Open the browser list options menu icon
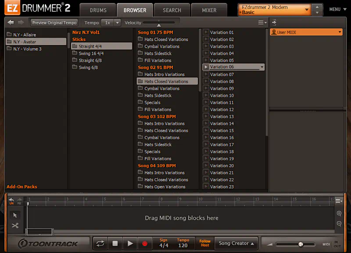 (262, 23)
